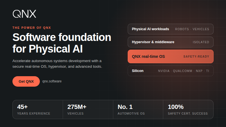This screenshot has height=127, width=226.
Task: Click the 'No. 1' automotive OS stat
Action: (x=138, y=110)
